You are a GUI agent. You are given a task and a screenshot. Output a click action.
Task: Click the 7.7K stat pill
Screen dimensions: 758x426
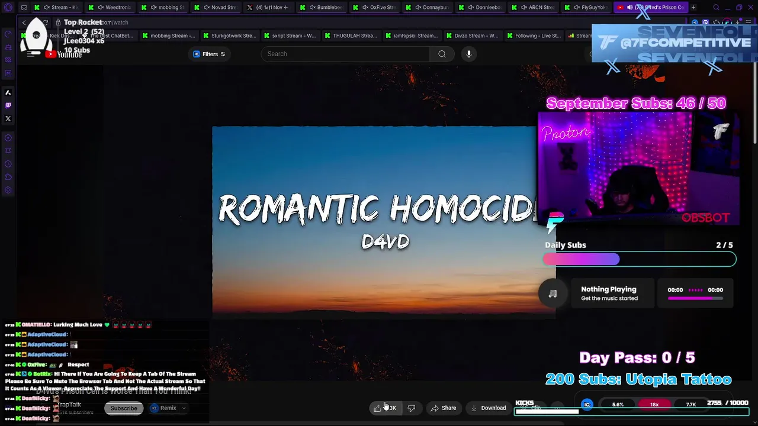click(x=691, y=405)
